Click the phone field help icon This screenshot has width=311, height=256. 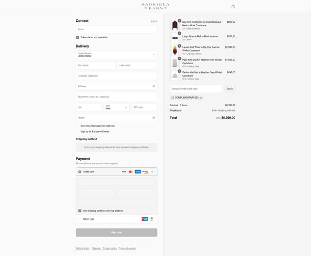pos(154,118)
